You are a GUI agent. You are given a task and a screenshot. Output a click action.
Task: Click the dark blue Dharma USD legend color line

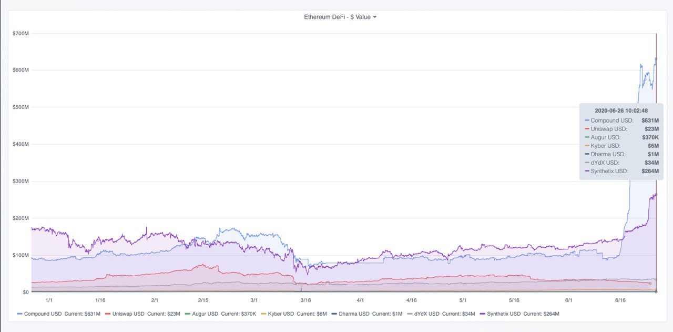click(x=334, y=314)
